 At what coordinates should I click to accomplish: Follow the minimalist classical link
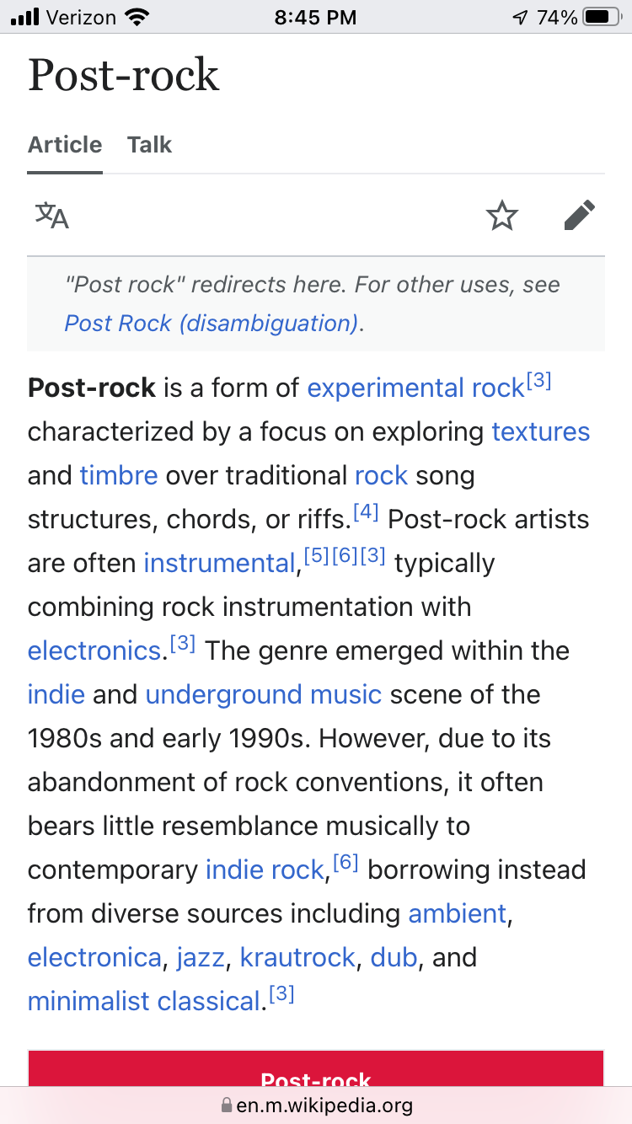pyautogui.click(x=143, y=1002)
